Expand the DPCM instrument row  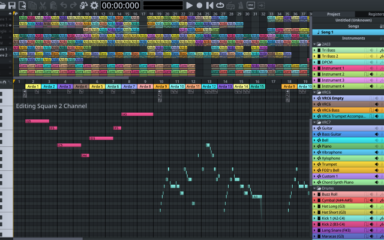point(314,62)
